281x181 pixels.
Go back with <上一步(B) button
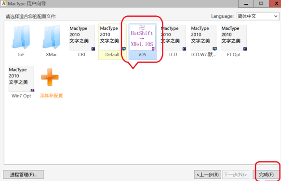(x=208, y=174)
